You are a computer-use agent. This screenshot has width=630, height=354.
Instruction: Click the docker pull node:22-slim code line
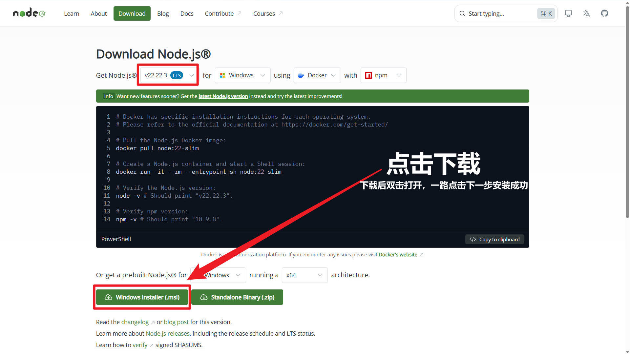coord(157,148)
